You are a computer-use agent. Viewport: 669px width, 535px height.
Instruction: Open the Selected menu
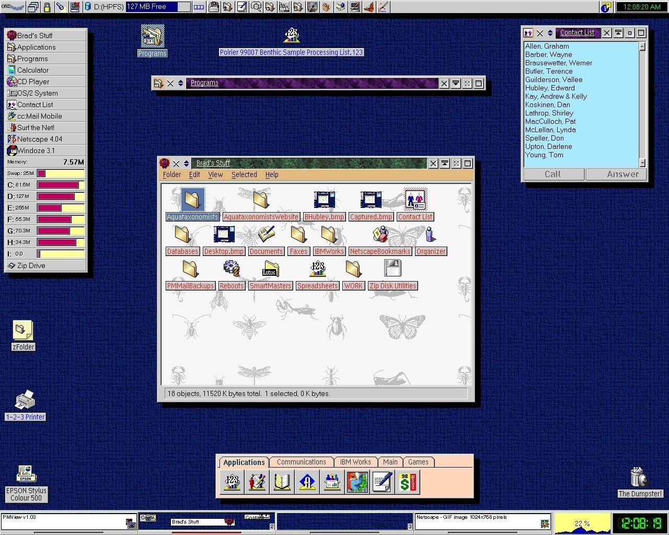click(x=244, y=175)
